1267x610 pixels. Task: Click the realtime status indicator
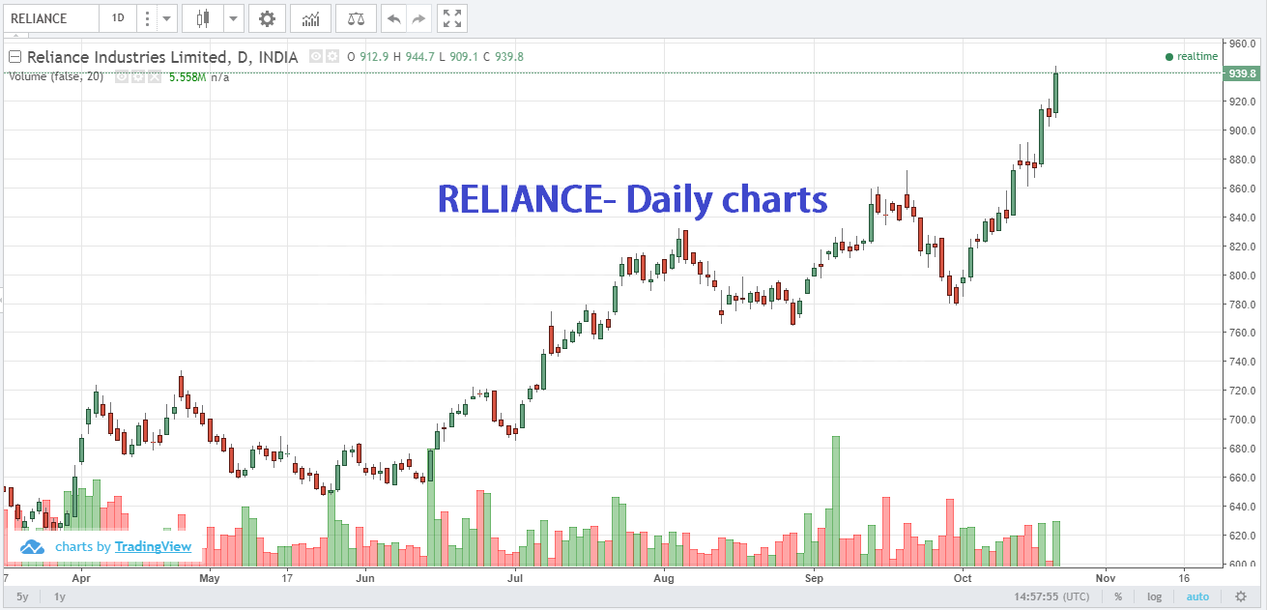[x=1192, y=57]
